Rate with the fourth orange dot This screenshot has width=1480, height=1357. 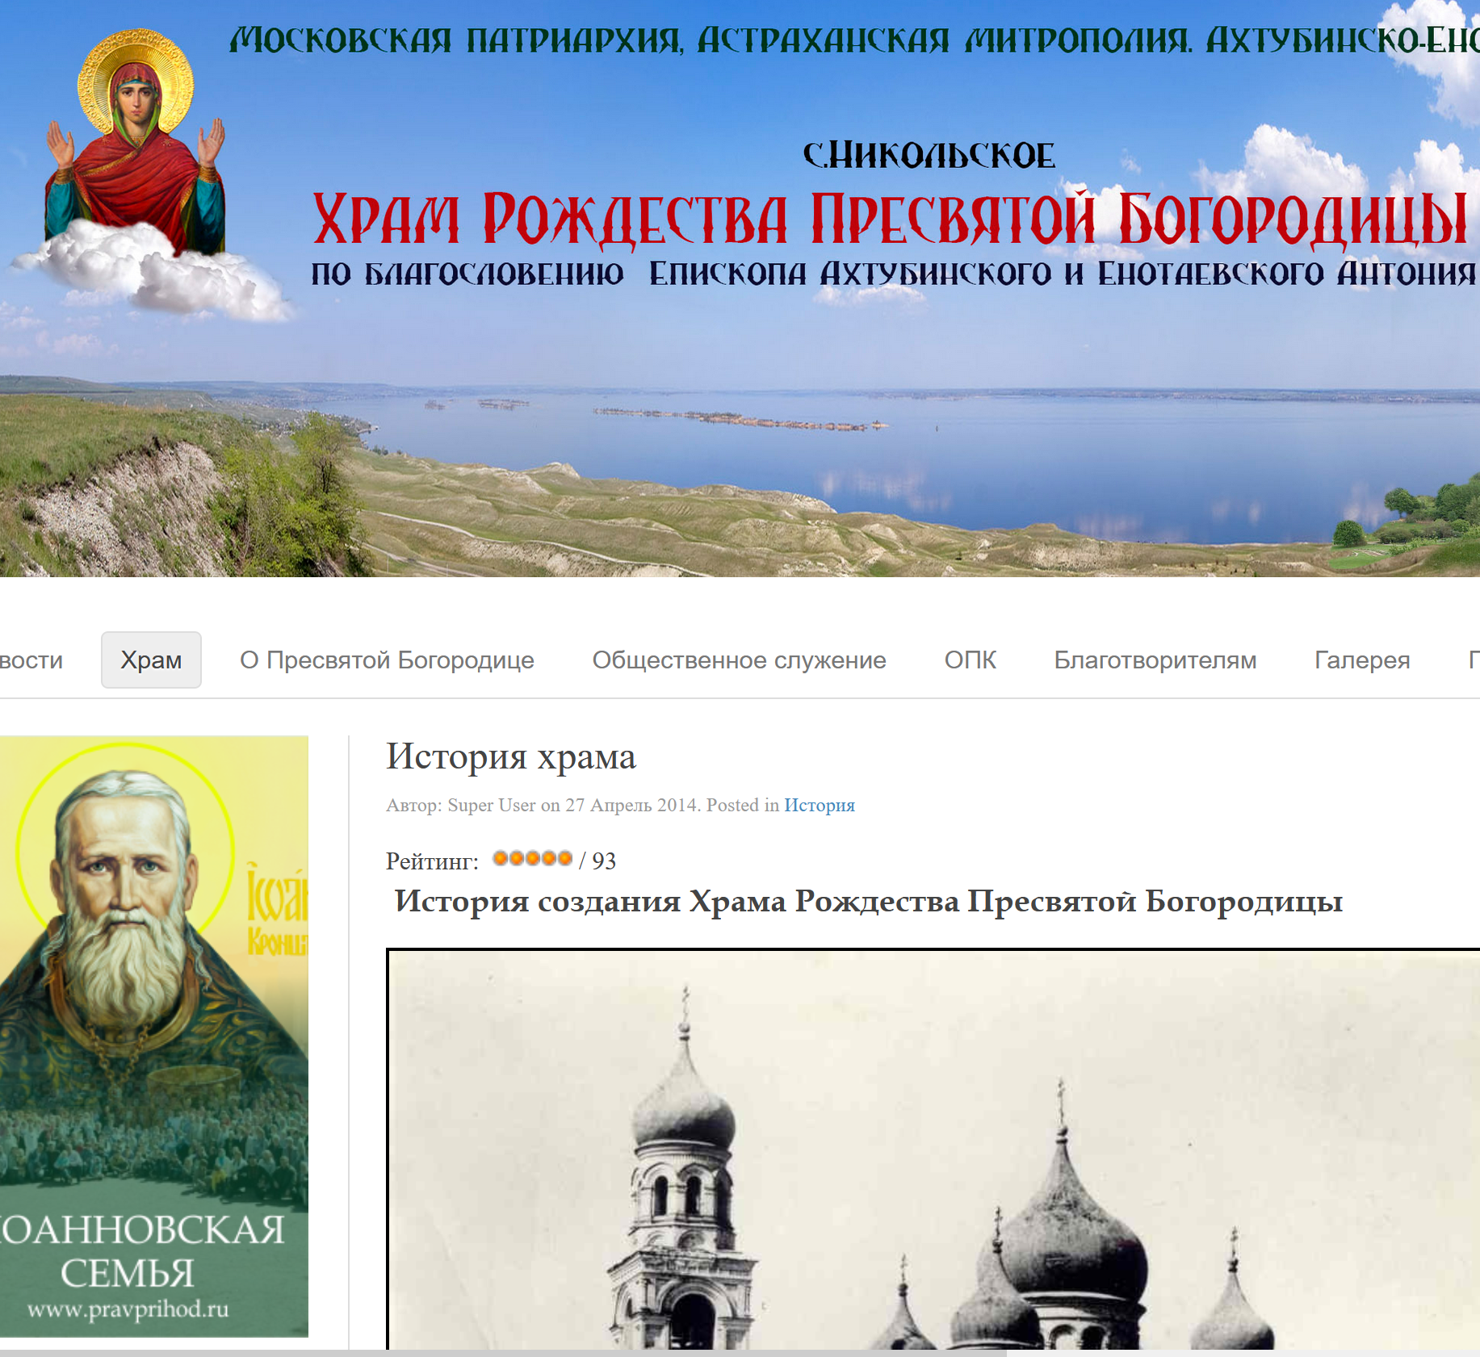point(549,858)
